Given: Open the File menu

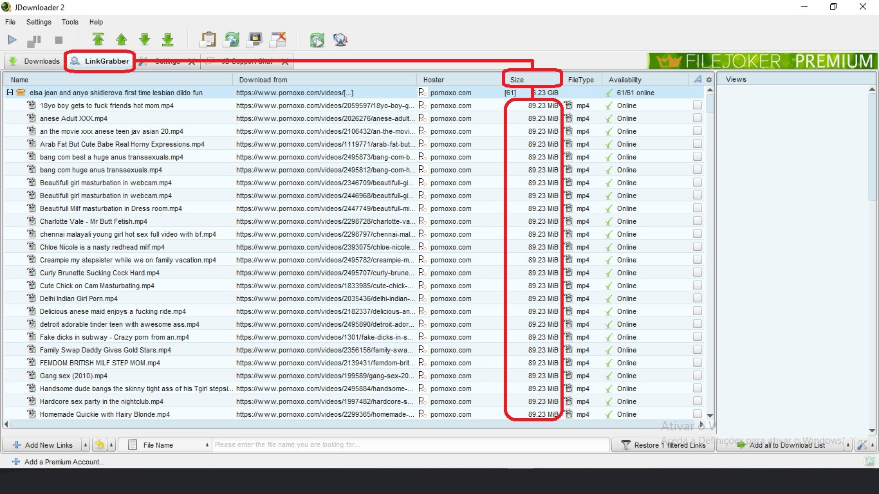Looking at the screenshot, I should tap(10, 22).
